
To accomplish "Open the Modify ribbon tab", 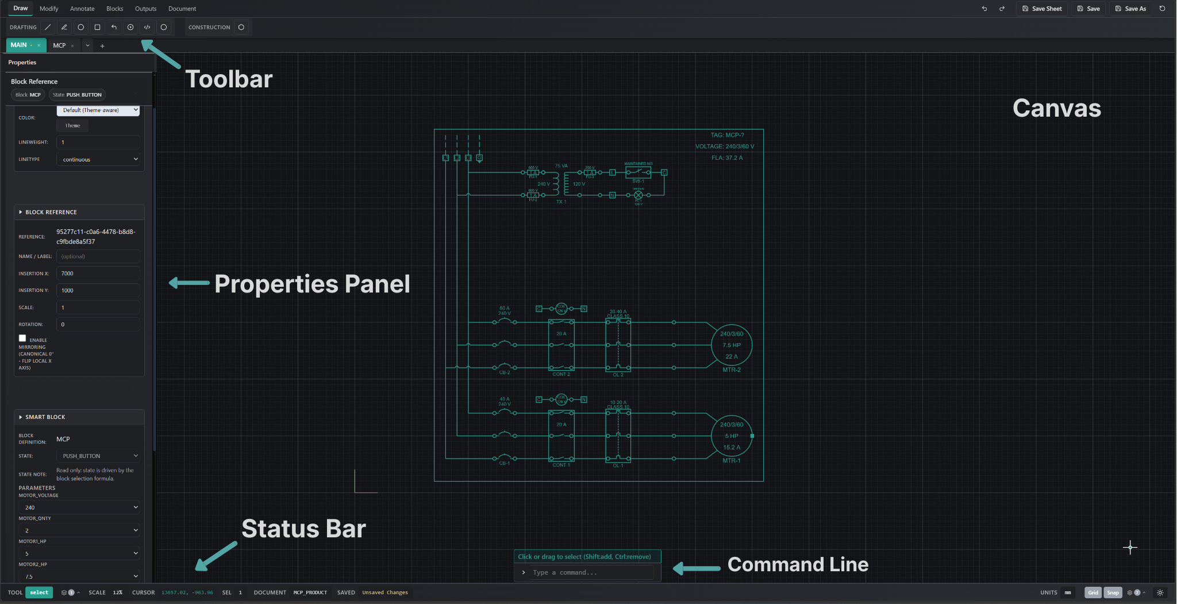I will click(x=49, y=9).
